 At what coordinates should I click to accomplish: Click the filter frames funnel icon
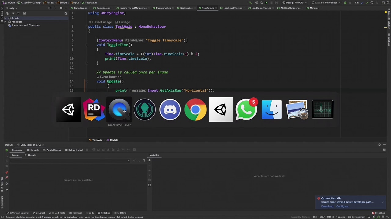pyautogui.click(x=144, y=161)
